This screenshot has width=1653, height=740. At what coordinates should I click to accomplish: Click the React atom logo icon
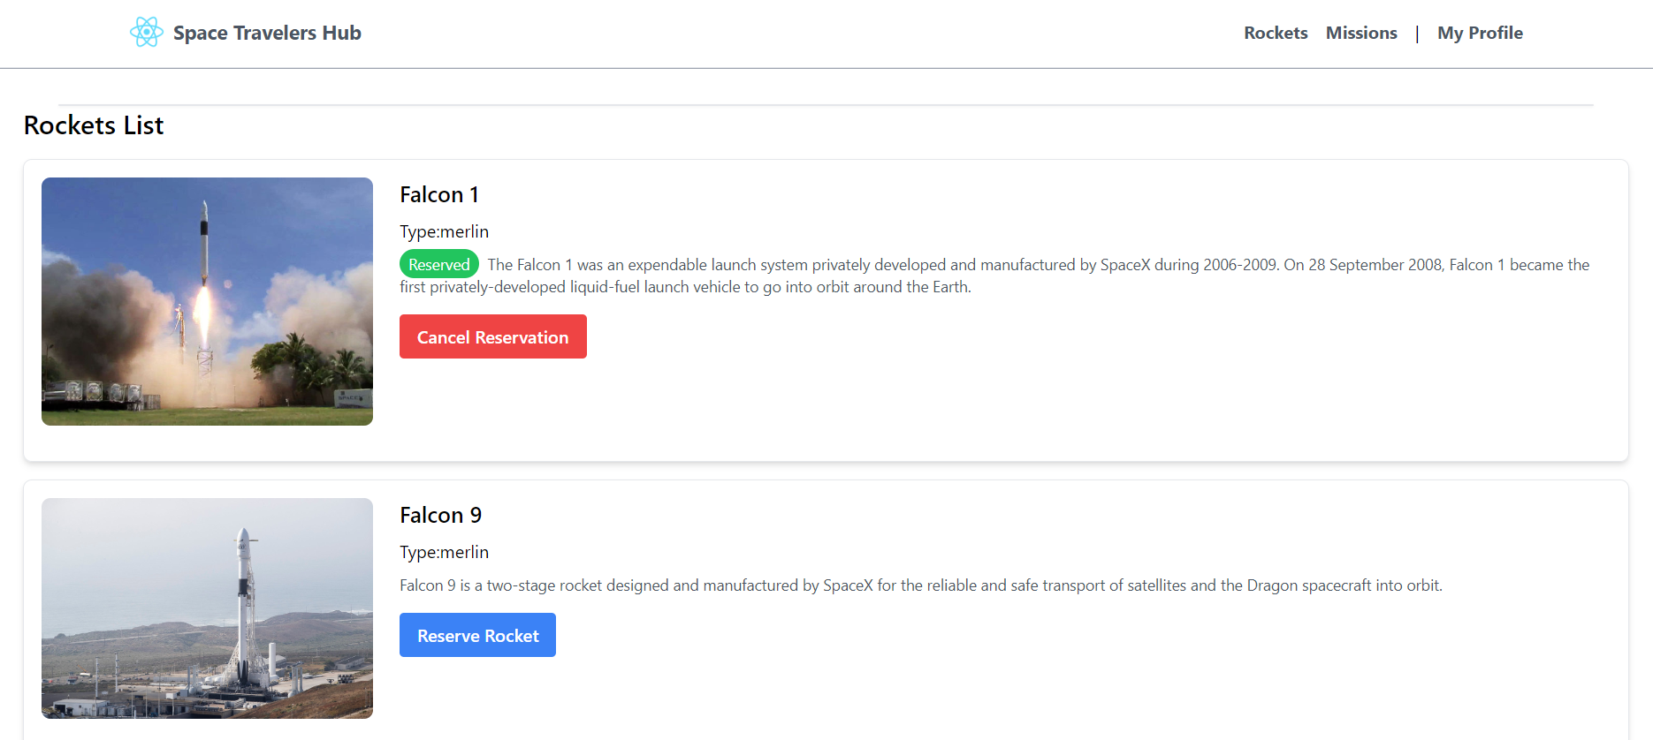(147, 33)
